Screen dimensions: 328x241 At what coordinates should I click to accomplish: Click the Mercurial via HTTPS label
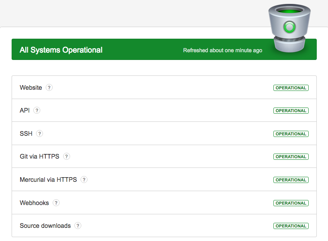click(x=48, y=179)
